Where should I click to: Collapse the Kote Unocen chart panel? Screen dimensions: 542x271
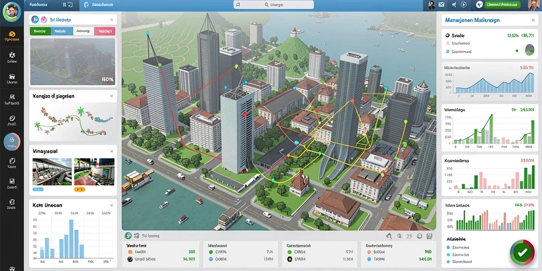111,205
